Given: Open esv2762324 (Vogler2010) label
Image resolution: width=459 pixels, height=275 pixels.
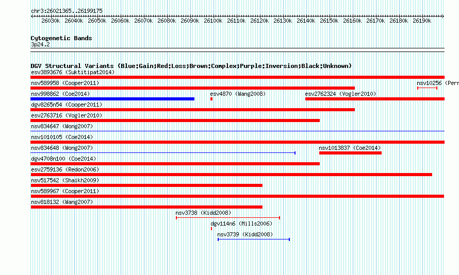Looking at the screenshot, I should (x=340, y=94).
